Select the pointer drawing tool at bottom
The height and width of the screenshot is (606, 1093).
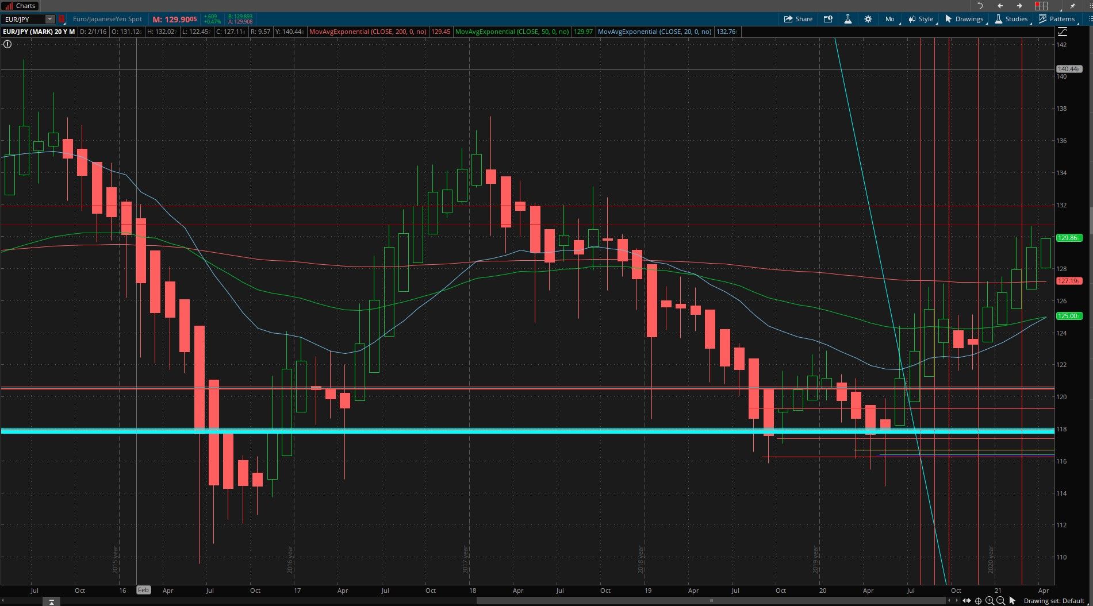(1013, 600)
